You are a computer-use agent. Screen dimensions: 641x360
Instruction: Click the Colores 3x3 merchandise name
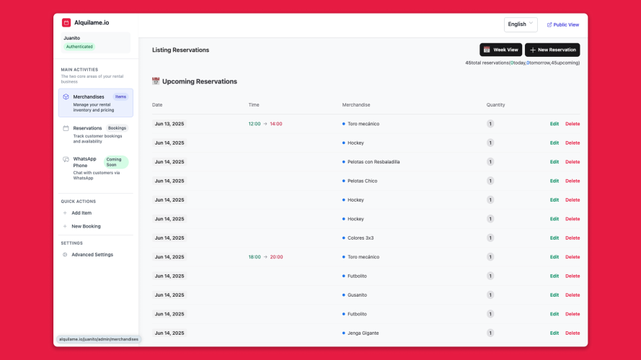tap(361, 238)
